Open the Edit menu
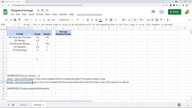192x108 pixels. tap(18, 14)
